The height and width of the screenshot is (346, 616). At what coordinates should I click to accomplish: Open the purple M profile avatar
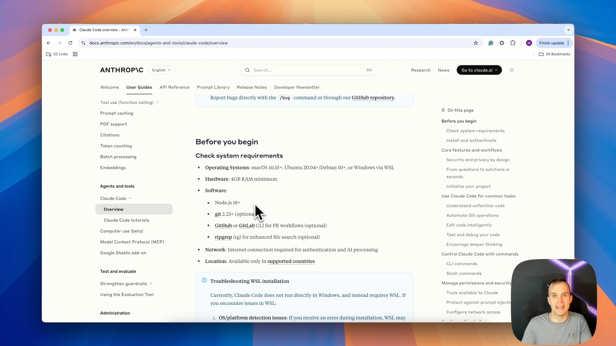click(x=529, y=43)
